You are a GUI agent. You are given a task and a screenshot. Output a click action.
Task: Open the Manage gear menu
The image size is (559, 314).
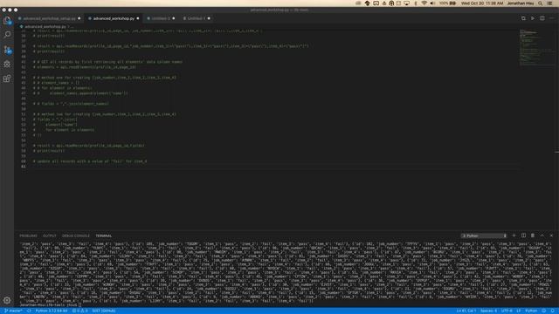(7, 300)
